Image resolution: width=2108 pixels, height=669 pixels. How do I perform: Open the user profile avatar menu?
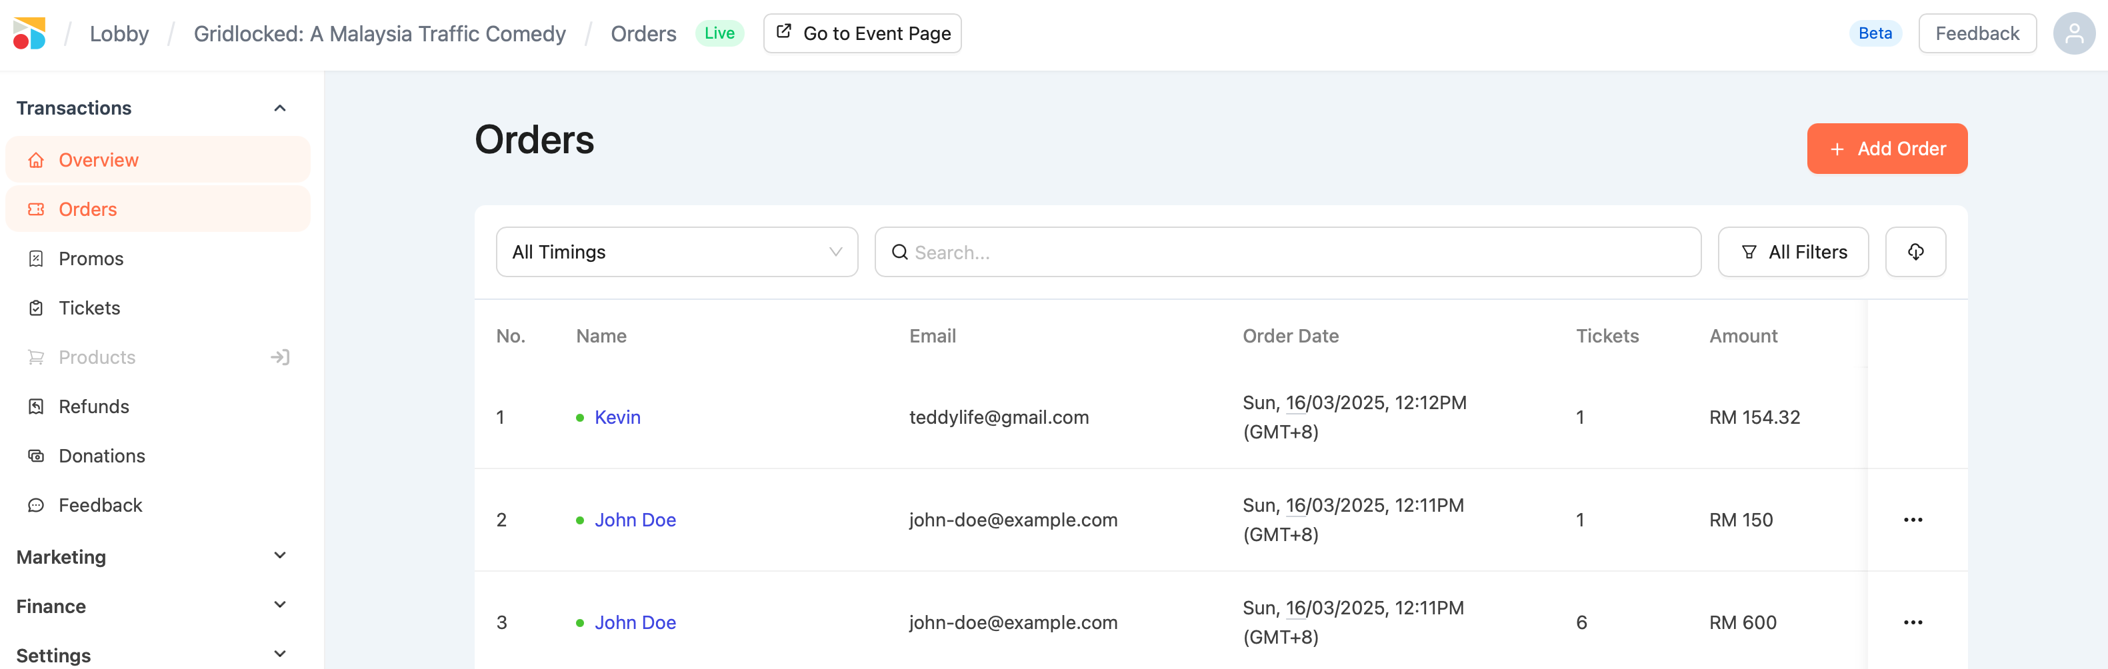(x=2073, y=33)
